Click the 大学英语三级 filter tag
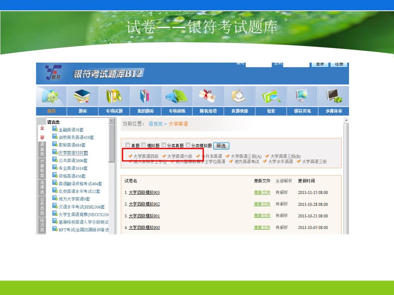 pyautogui.click(x=314, y=162)
